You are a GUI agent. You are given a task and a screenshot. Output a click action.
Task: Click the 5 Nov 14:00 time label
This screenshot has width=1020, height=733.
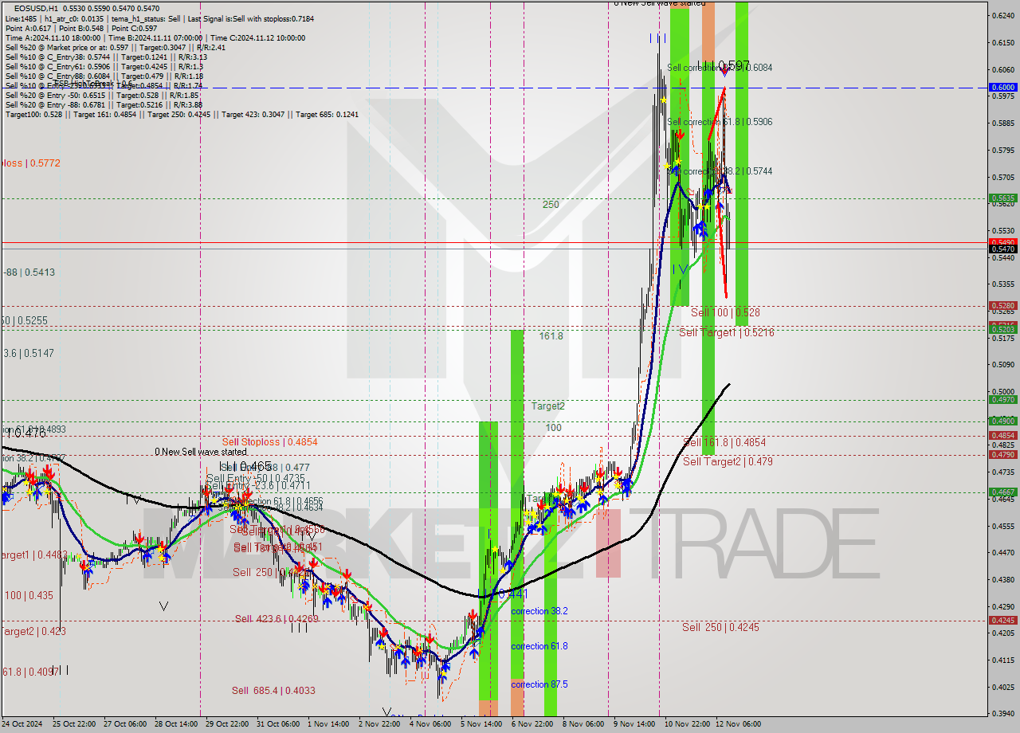481,724
